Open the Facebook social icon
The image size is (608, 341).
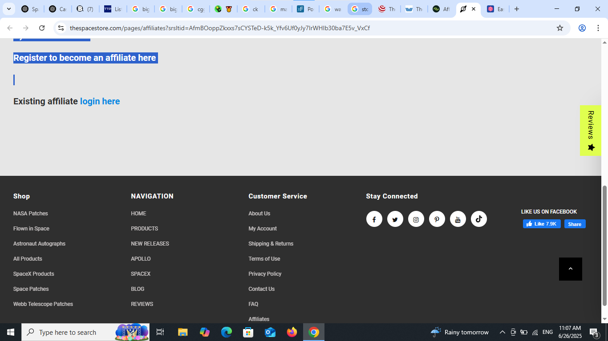pyautogui.click(x=374, y=219)
